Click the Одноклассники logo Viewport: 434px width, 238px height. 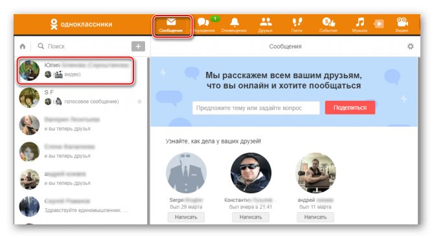[x=81, y=25]
